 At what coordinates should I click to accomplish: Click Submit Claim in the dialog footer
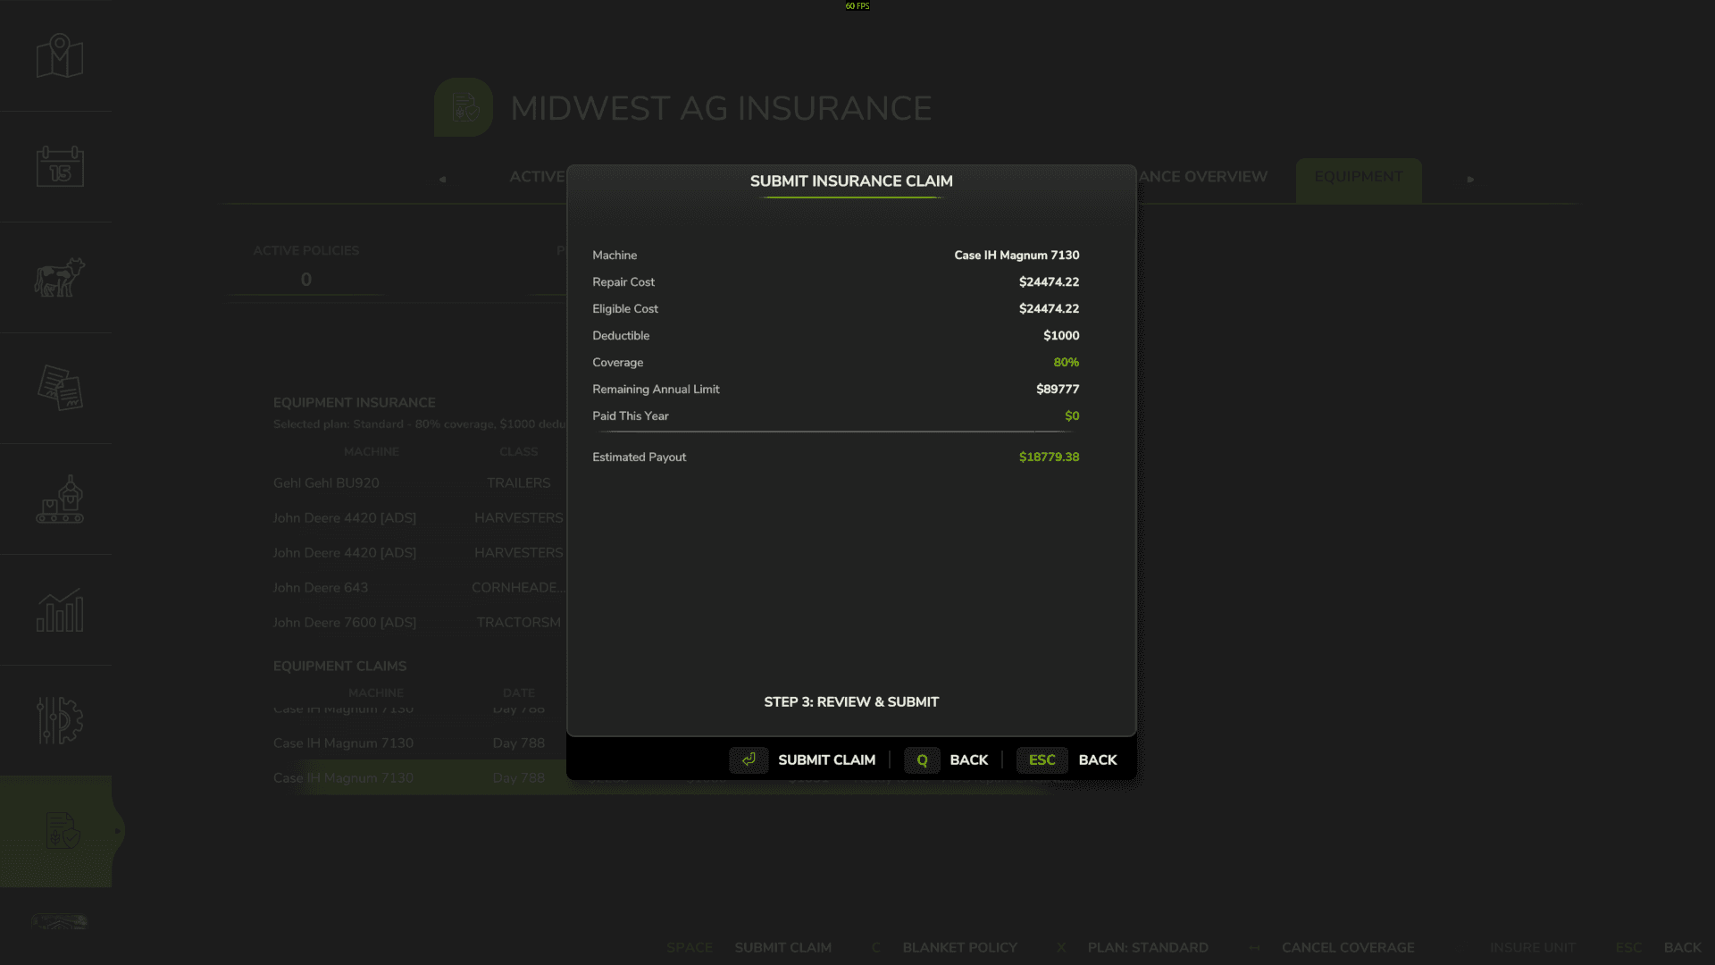point(826,759)
